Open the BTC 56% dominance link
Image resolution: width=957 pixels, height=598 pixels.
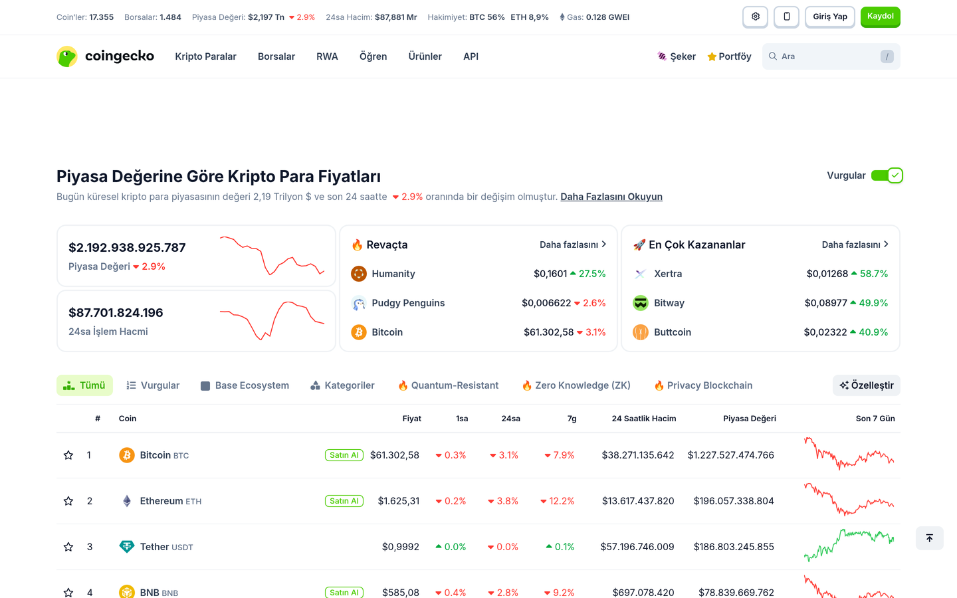pyautogui.click(x=487, y=17)
